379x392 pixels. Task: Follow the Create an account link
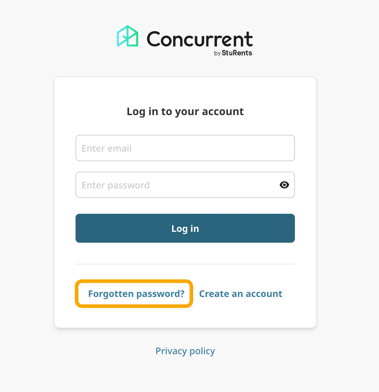(240, 294)
